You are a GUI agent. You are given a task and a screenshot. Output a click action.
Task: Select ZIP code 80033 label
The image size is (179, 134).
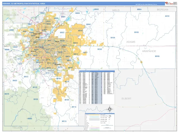(36, 42)
